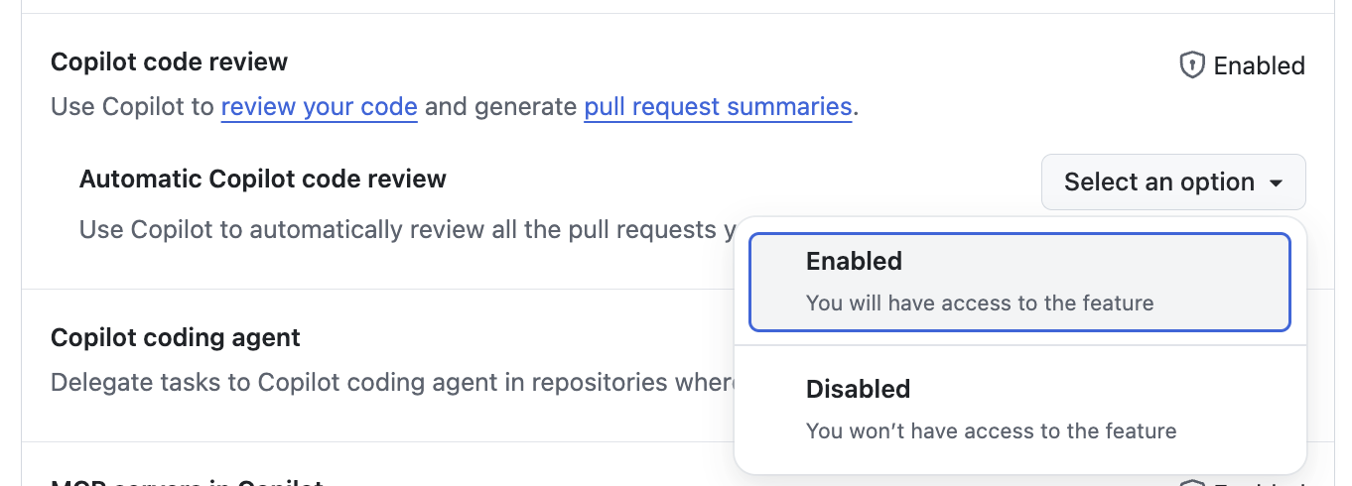Screen dimensions: 1352x486
Task: Open the "review your code" link
Action: 319,106
